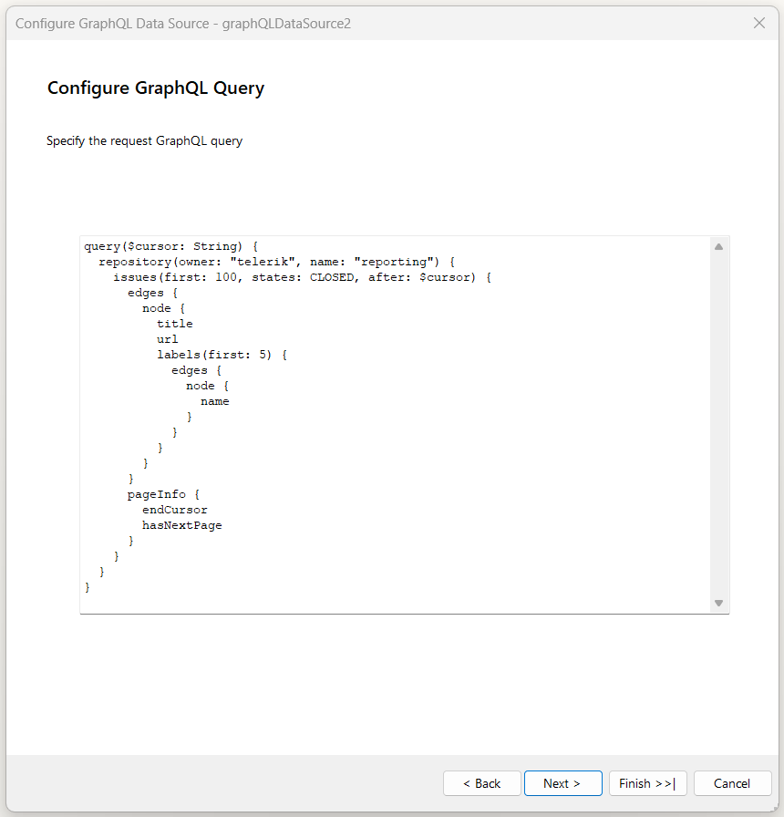Click the hasNextPage field
The image size is (784, 817).
click(x=181, y=524)
